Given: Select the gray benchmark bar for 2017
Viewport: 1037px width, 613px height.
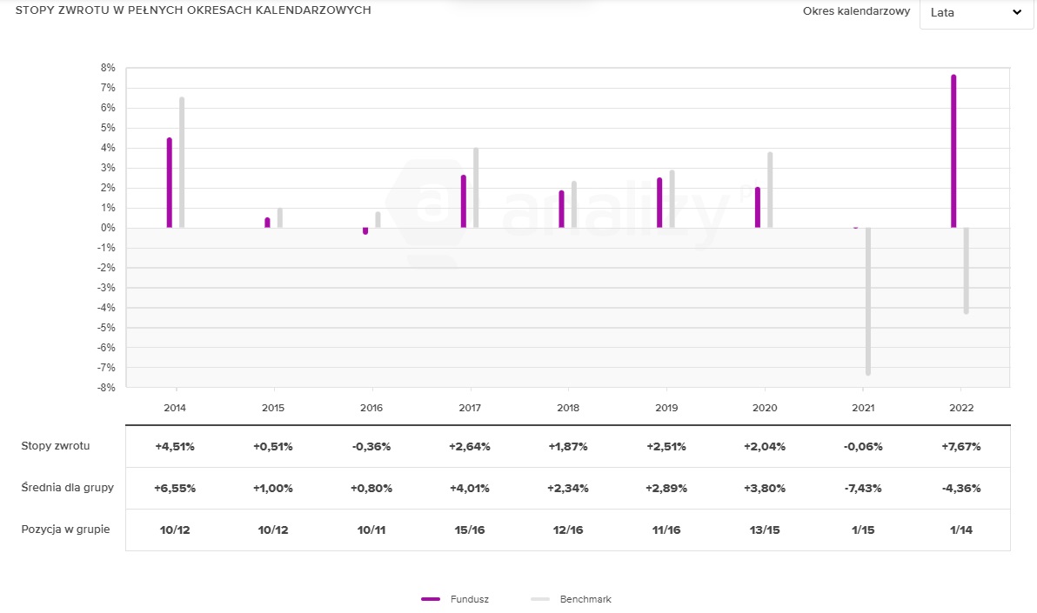Looking at the screenshot, I should pos(476,188).
